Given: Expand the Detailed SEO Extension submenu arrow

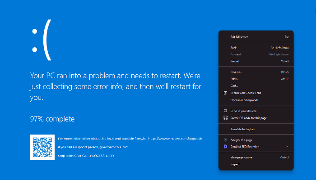Looking at the screenshot, I should (x=287, y=147).
